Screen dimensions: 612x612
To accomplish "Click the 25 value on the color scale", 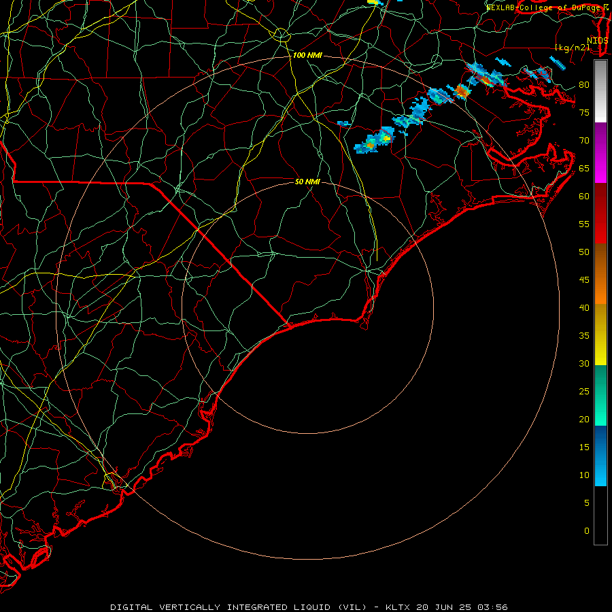I will tap(584, 392).
